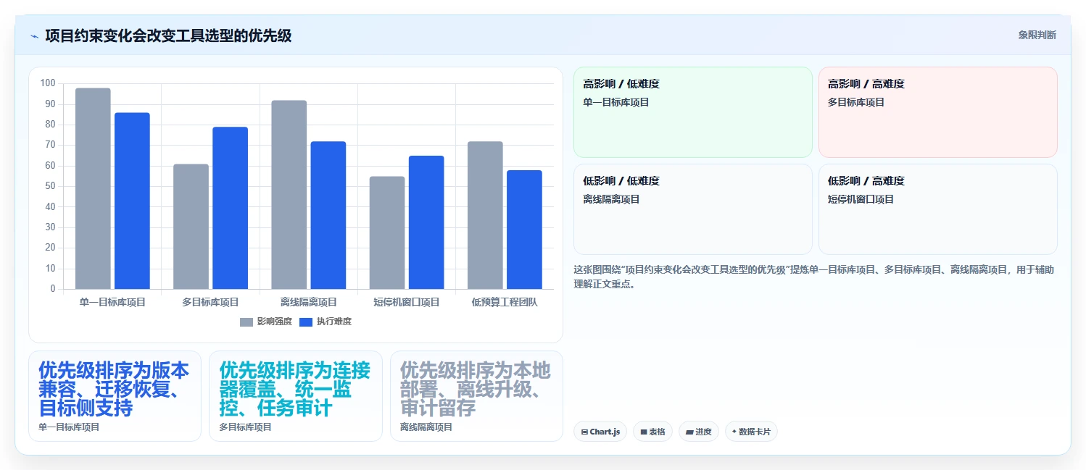The height and width of the screenshot is (470, 1086).
Task: Click the gray 影响强度 bar for 低预算工程团队
Action: pyautogui.click(x=485, y=215)
